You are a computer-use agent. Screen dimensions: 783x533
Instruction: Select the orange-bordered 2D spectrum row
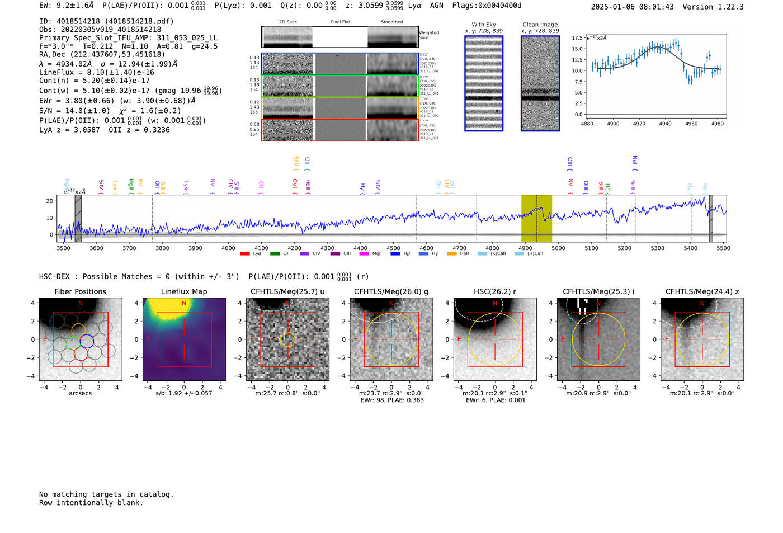339,108
